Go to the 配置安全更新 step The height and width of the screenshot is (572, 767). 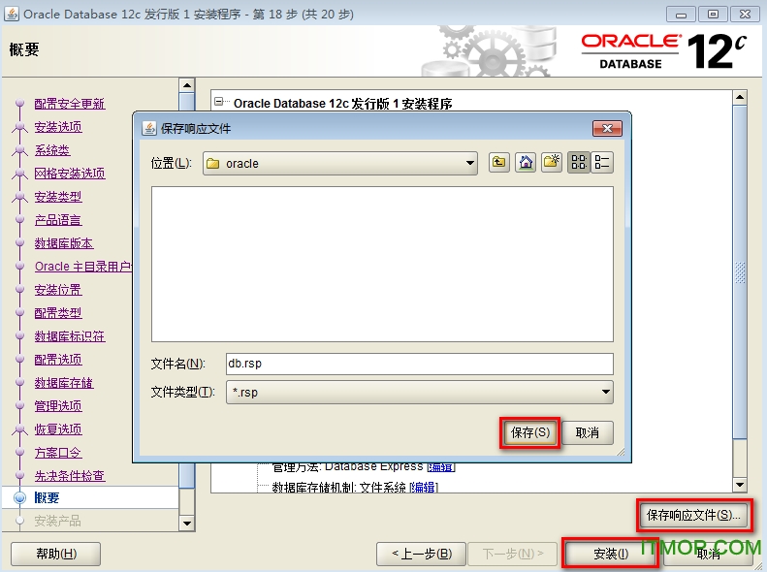70,104
